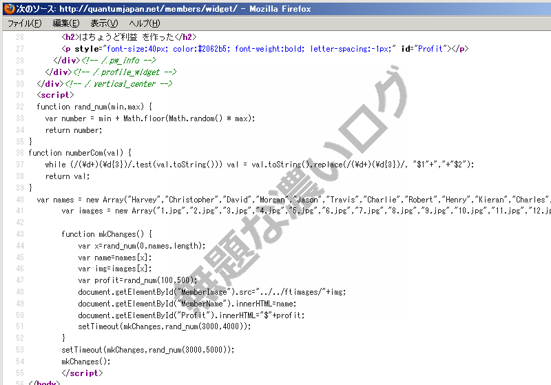
Task: Click the var name=names[x] line
Action: pos(115,258)
